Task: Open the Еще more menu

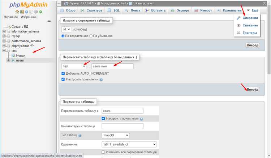Action: click(x=253, y=10)
